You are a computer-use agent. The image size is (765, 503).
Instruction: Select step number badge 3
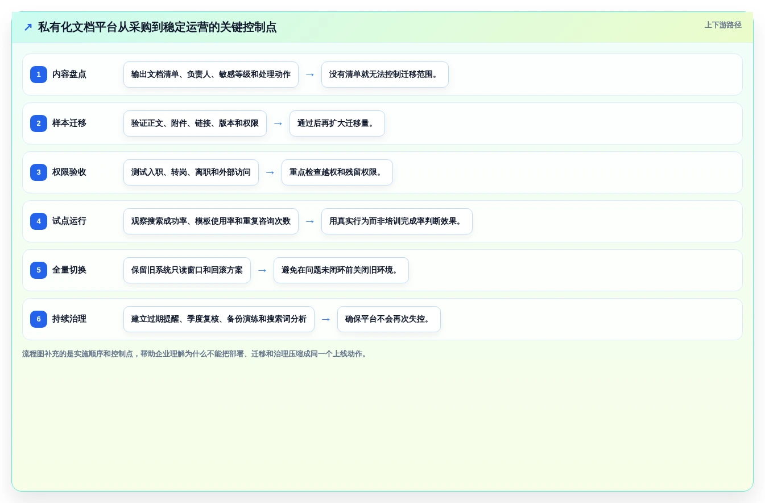39,172
